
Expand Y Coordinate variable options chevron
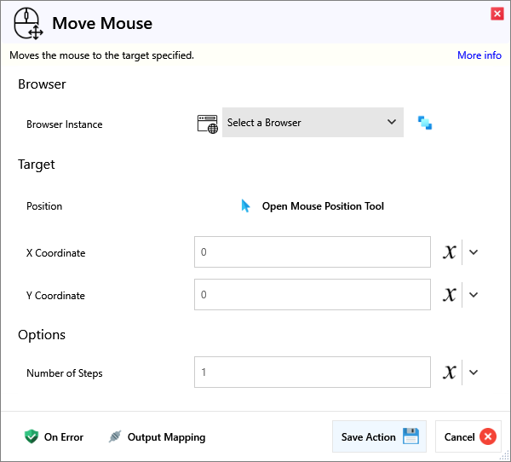point(474,295)
